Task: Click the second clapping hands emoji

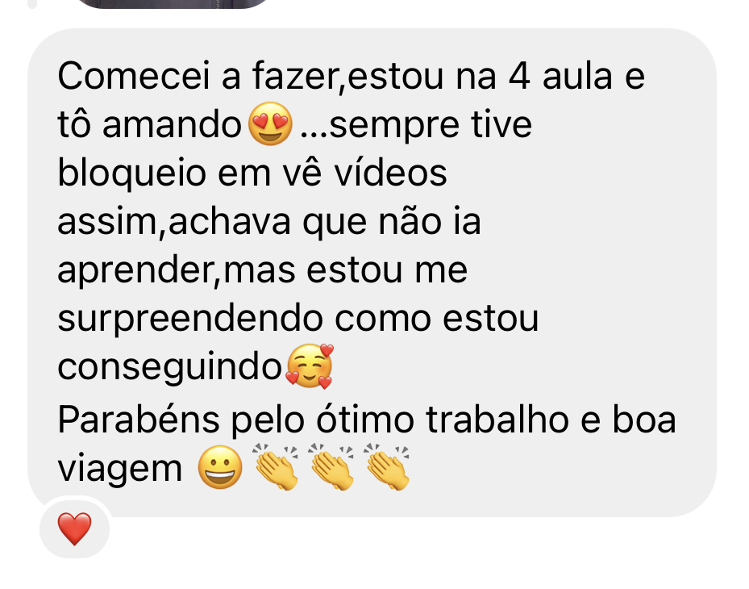Action: [x=332, y=466]
